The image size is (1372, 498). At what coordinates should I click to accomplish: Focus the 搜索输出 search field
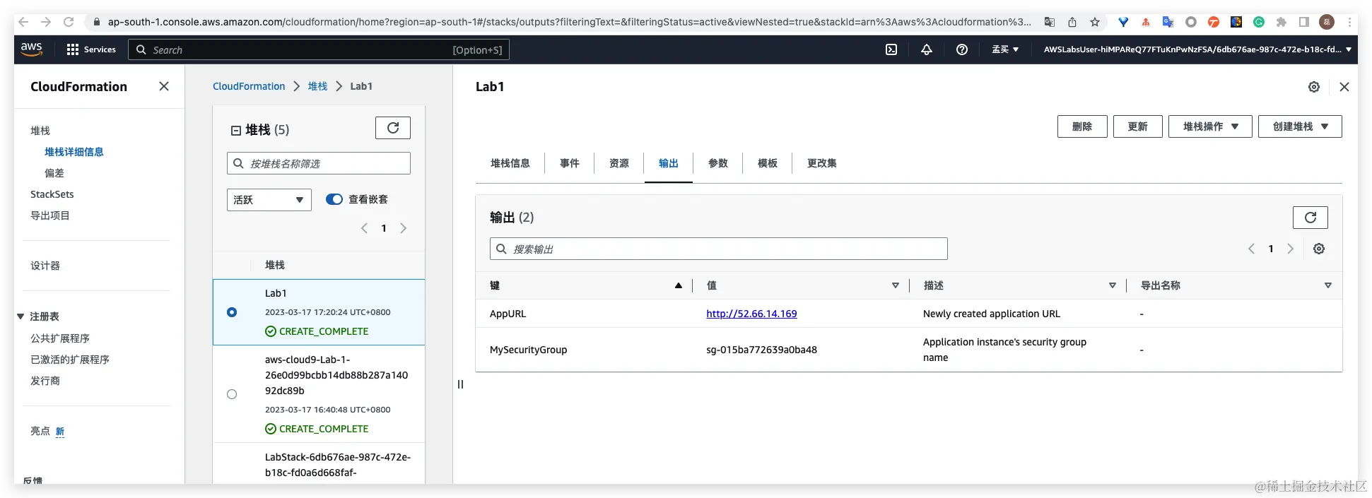718,249
